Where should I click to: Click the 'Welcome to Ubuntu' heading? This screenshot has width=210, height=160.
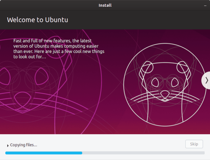(38, 20)
